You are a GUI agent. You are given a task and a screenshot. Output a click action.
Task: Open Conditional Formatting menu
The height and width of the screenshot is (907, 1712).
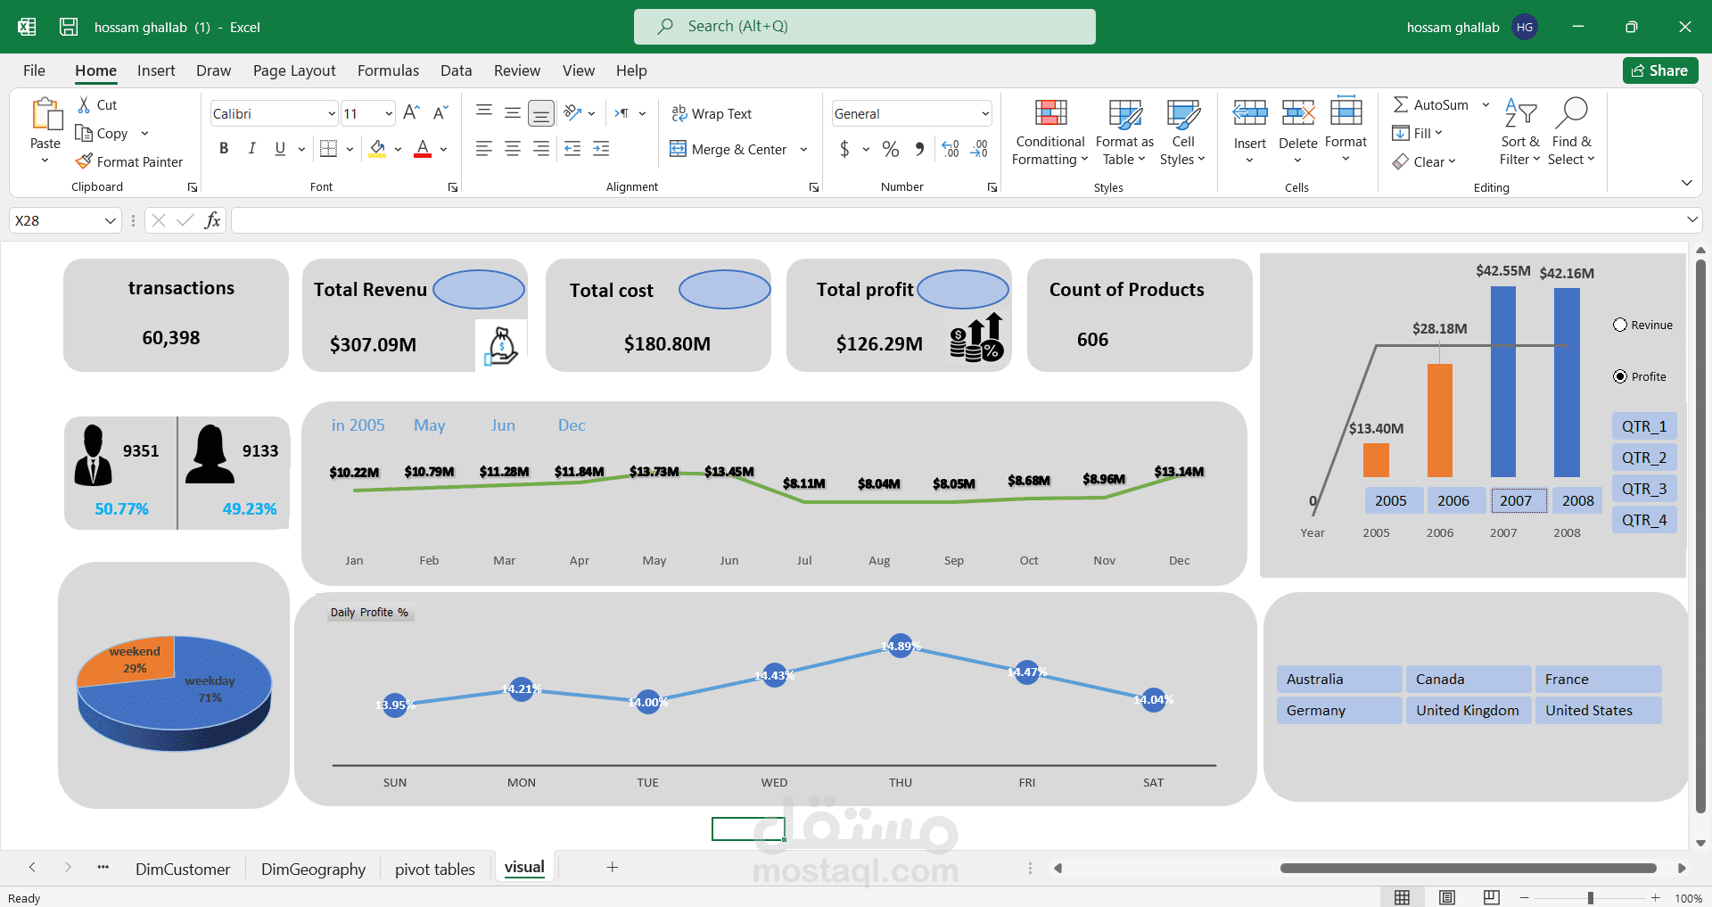point(1050,133)
